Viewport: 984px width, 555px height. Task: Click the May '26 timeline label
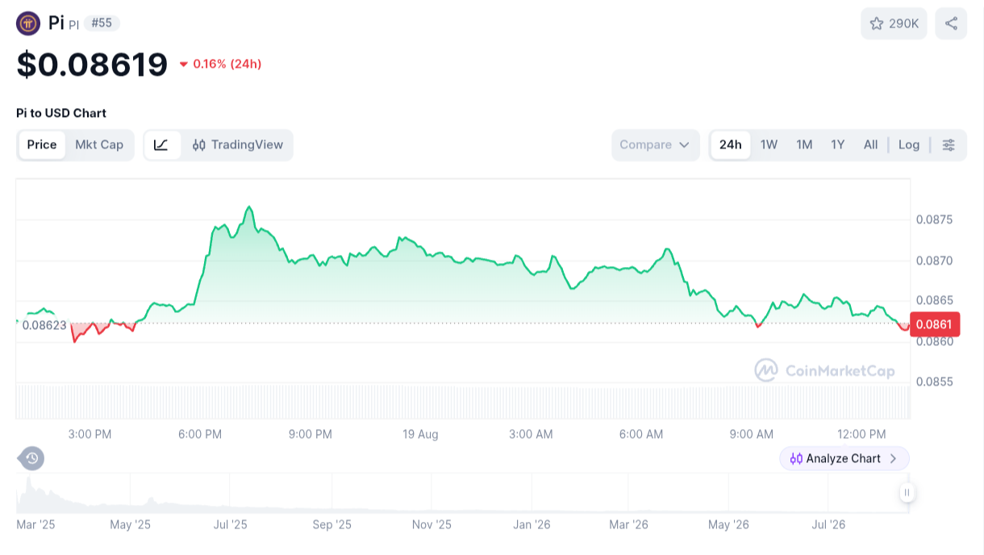tap(729, 524)
